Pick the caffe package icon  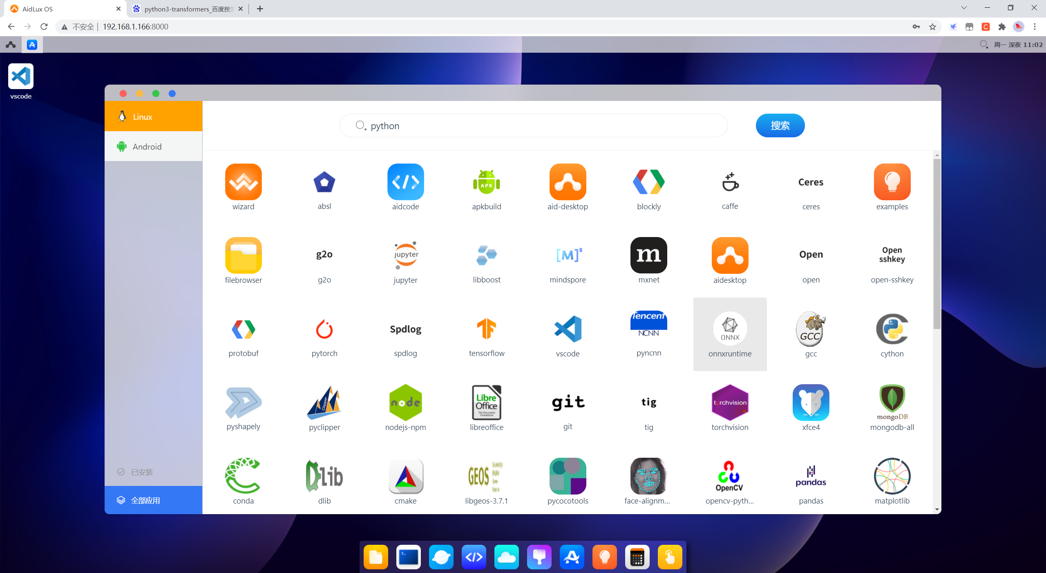coord(730,182)
